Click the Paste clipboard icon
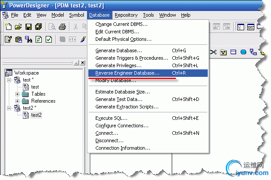The width and height of the screenshot is (271, 180). 18,40
